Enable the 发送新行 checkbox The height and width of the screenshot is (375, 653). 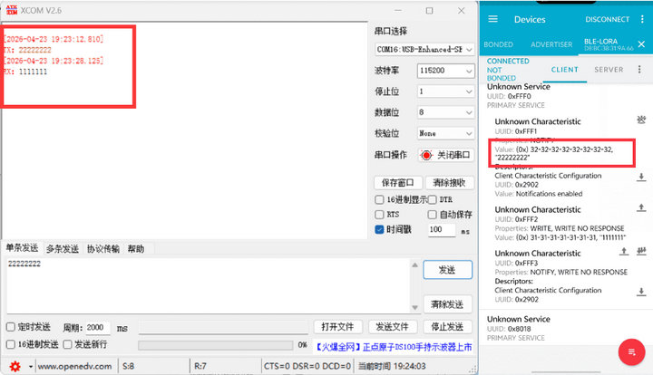point(67,344)
